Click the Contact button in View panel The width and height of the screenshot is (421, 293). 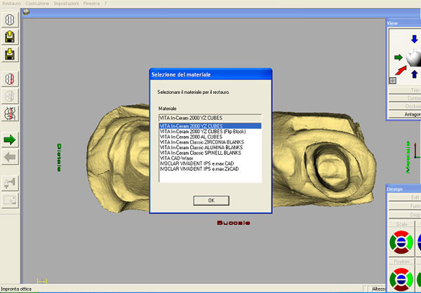tap(405, 98)
